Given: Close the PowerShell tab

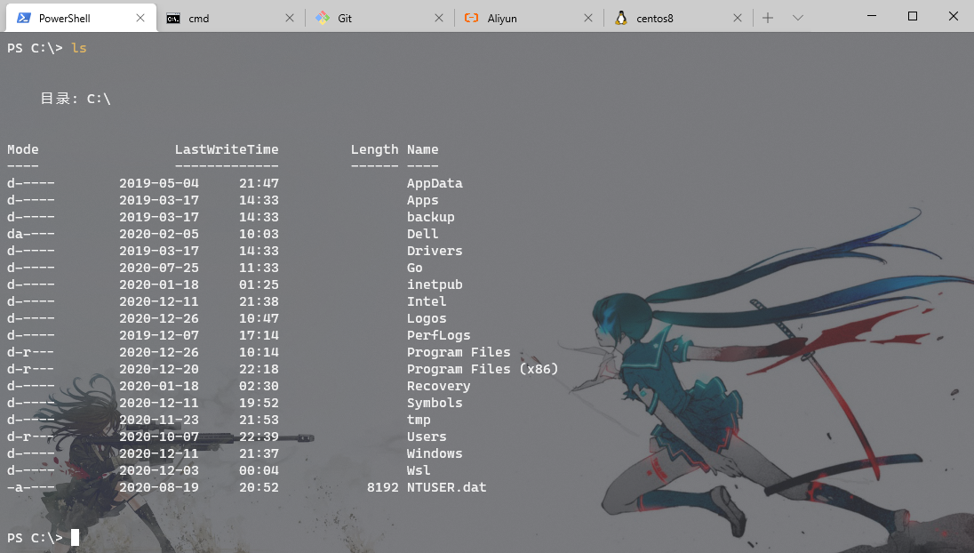Looking at the screenshot, I should click(140, 18).
